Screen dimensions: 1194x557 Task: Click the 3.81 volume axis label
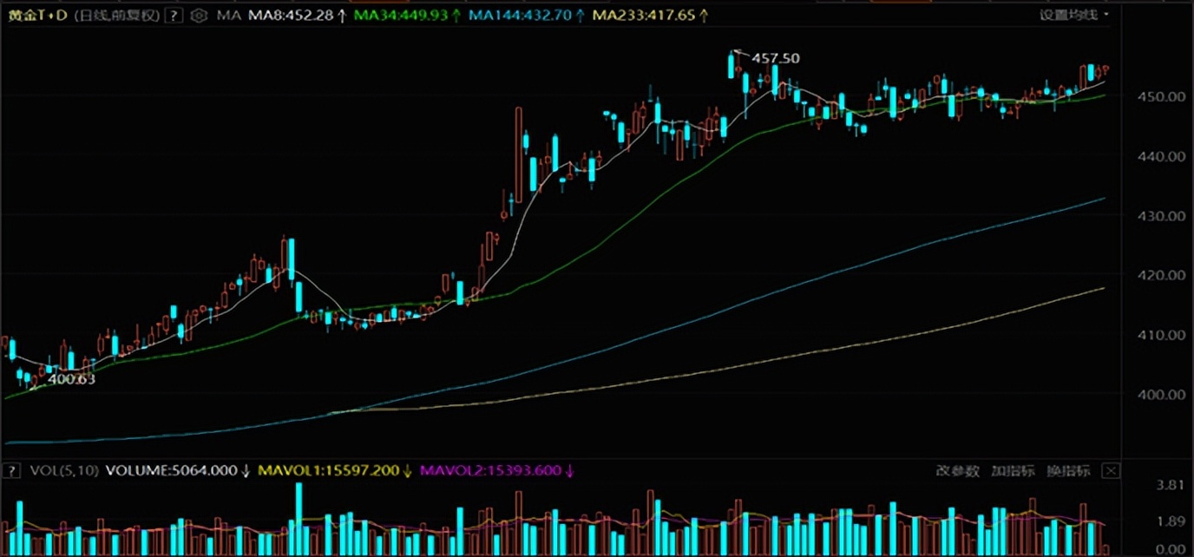click(1171, 485)
